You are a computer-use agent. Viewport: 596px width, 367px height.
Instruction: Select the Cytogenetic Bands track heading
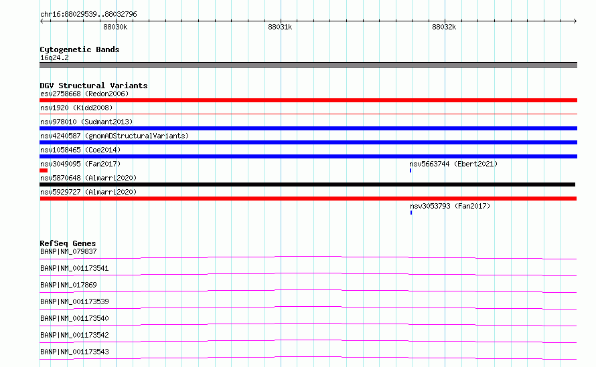click(80, 49)
